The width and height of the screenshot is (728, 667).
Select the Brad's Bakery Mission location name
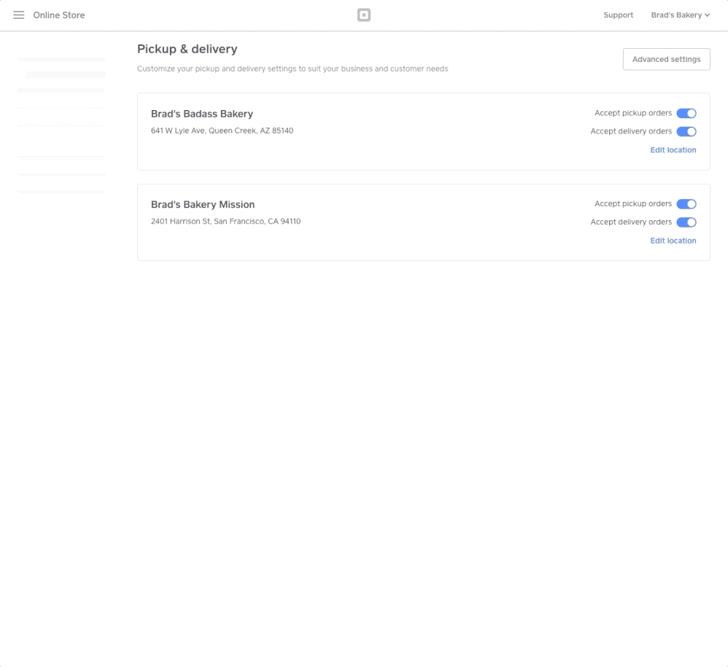coord(203,205)
